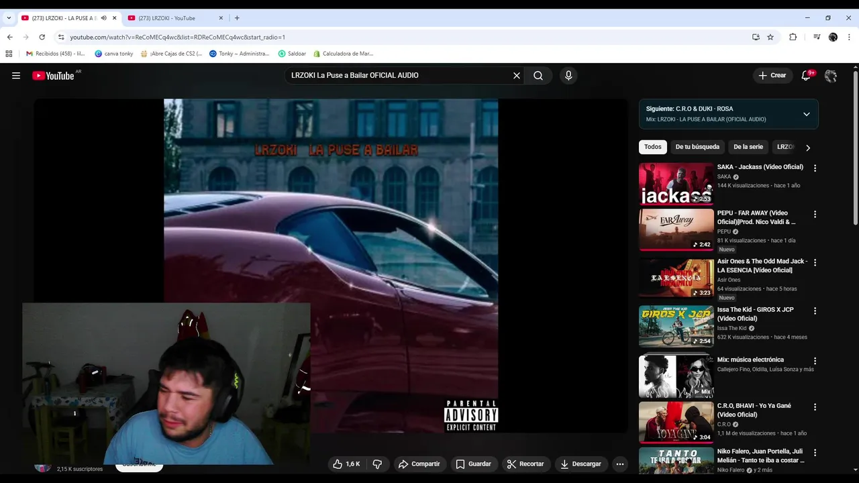The image size is (859, 483).
Task: Open options for SAKA - Jackass video
Action: [815, 168]
